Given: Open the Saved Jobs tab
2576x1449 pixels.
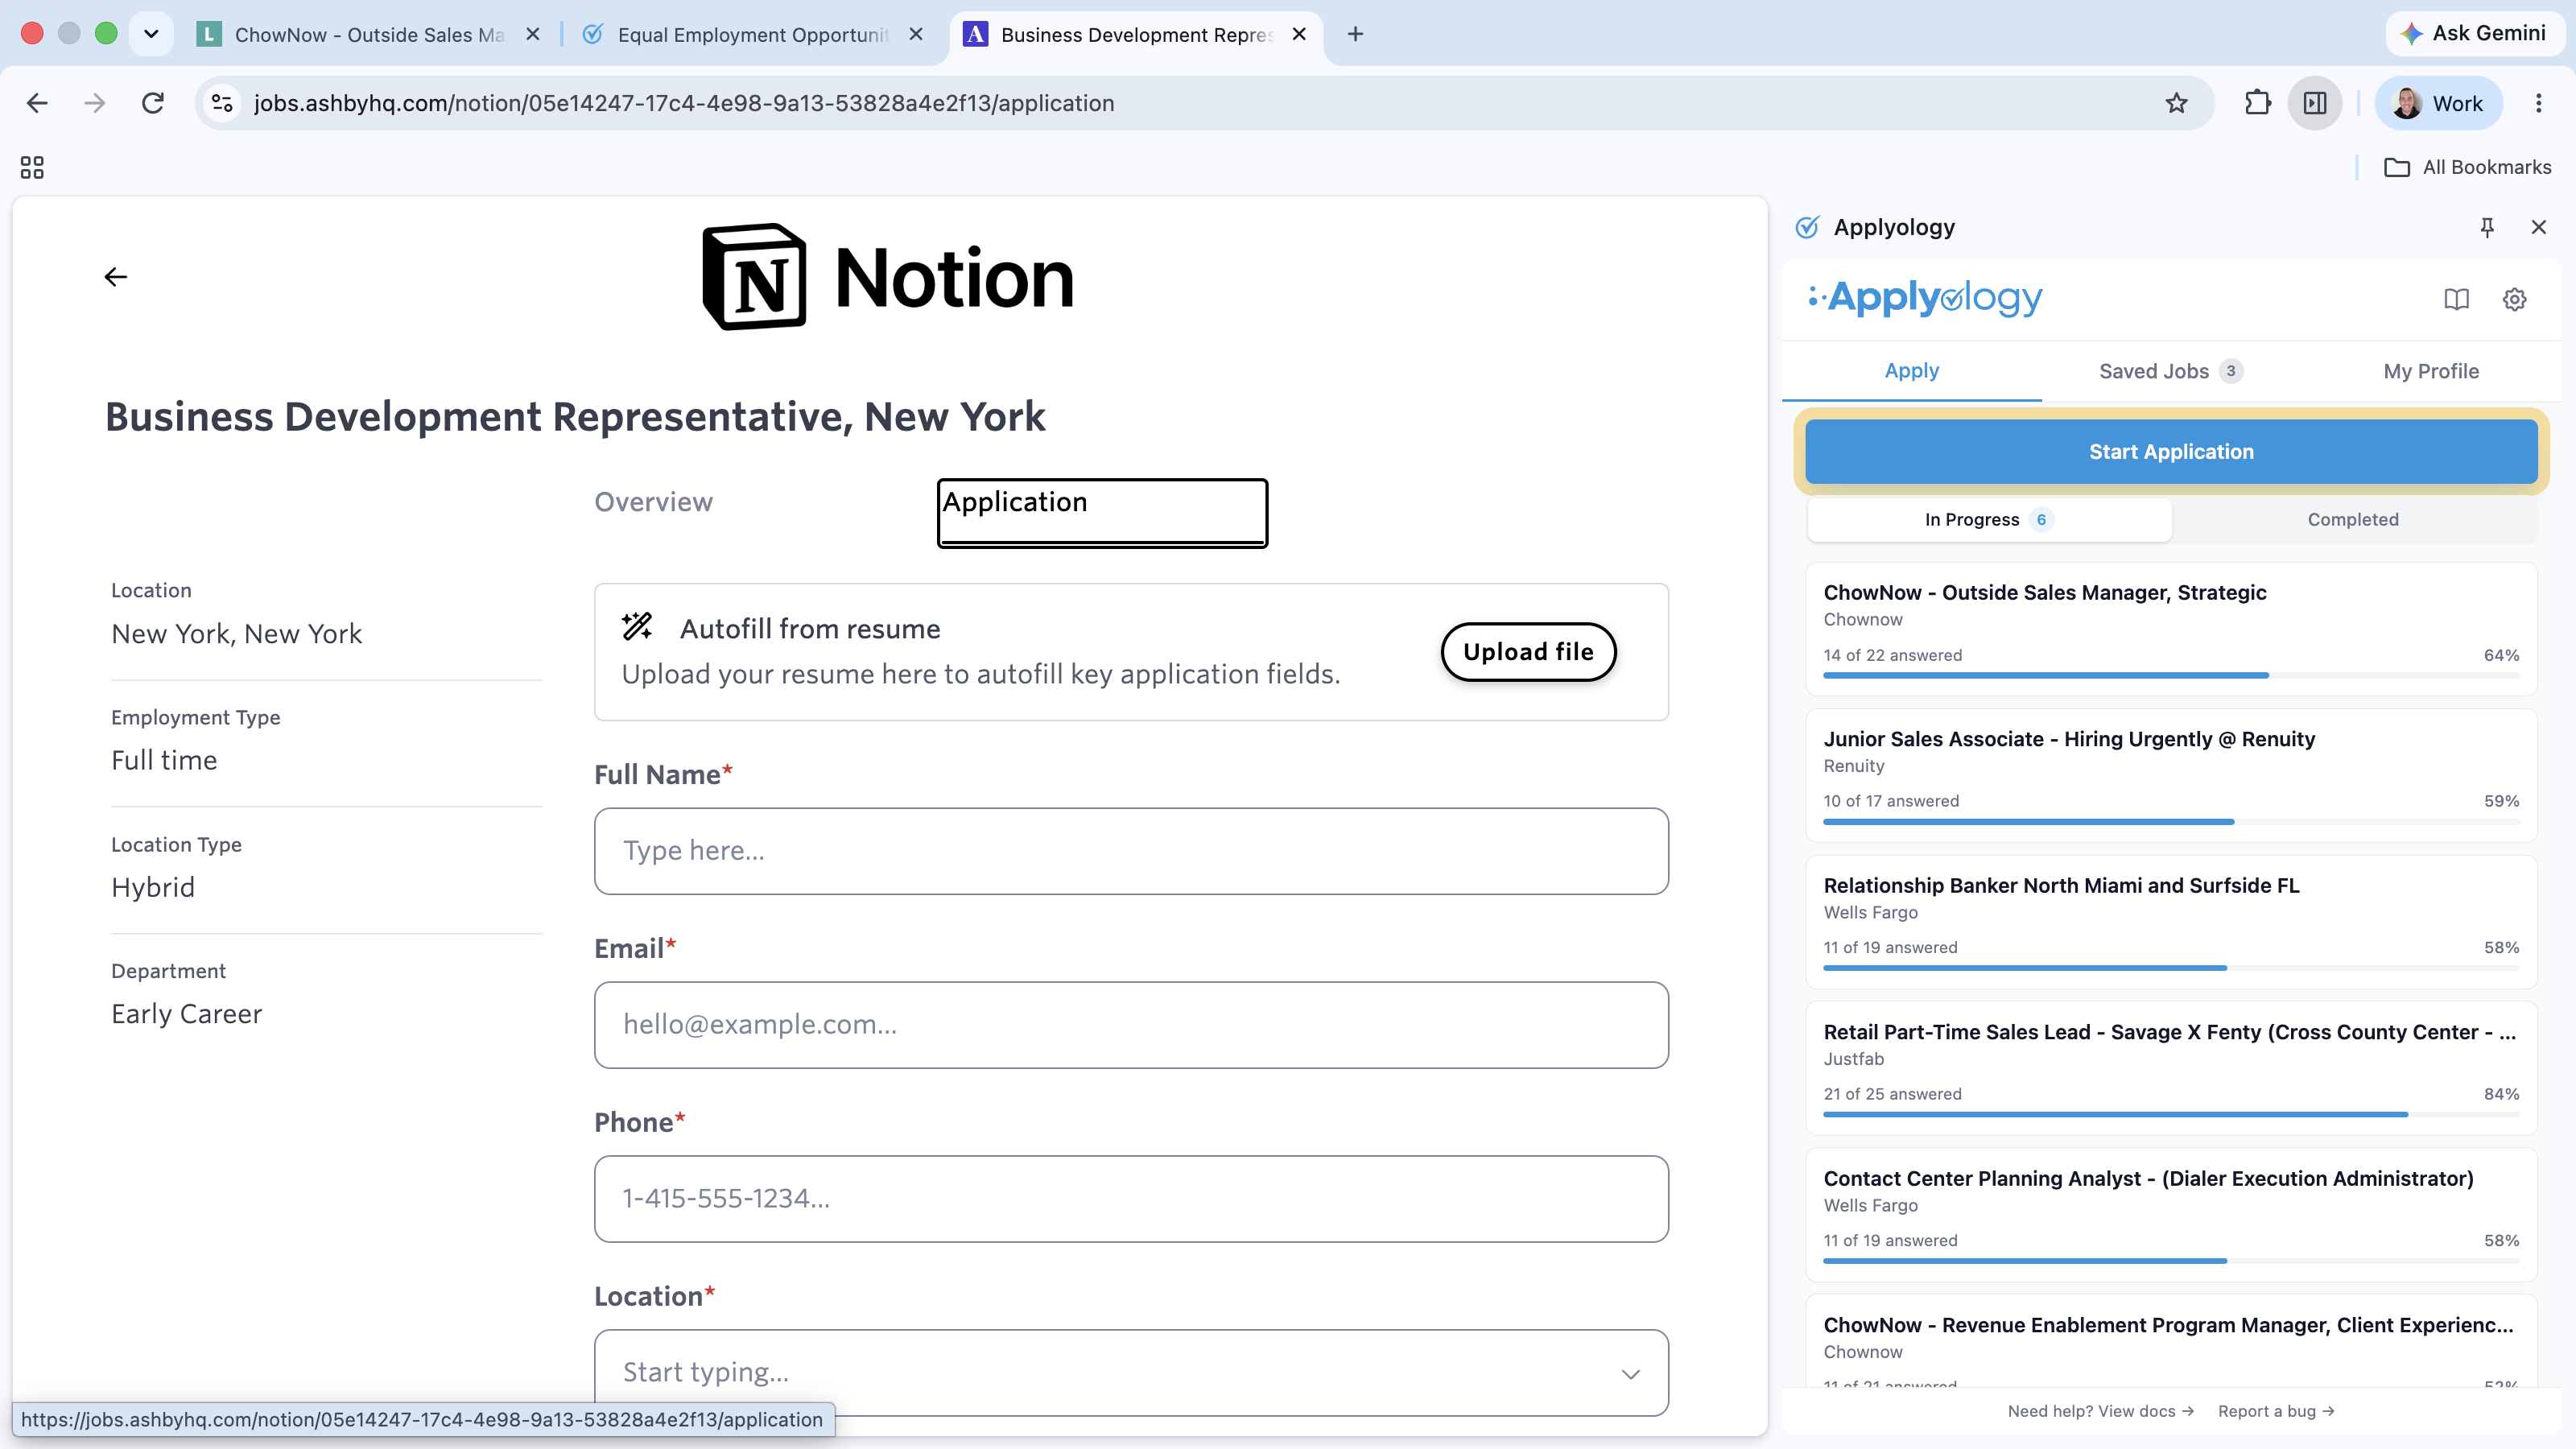Looking at the screenshot, I should tap(2170, 371).
